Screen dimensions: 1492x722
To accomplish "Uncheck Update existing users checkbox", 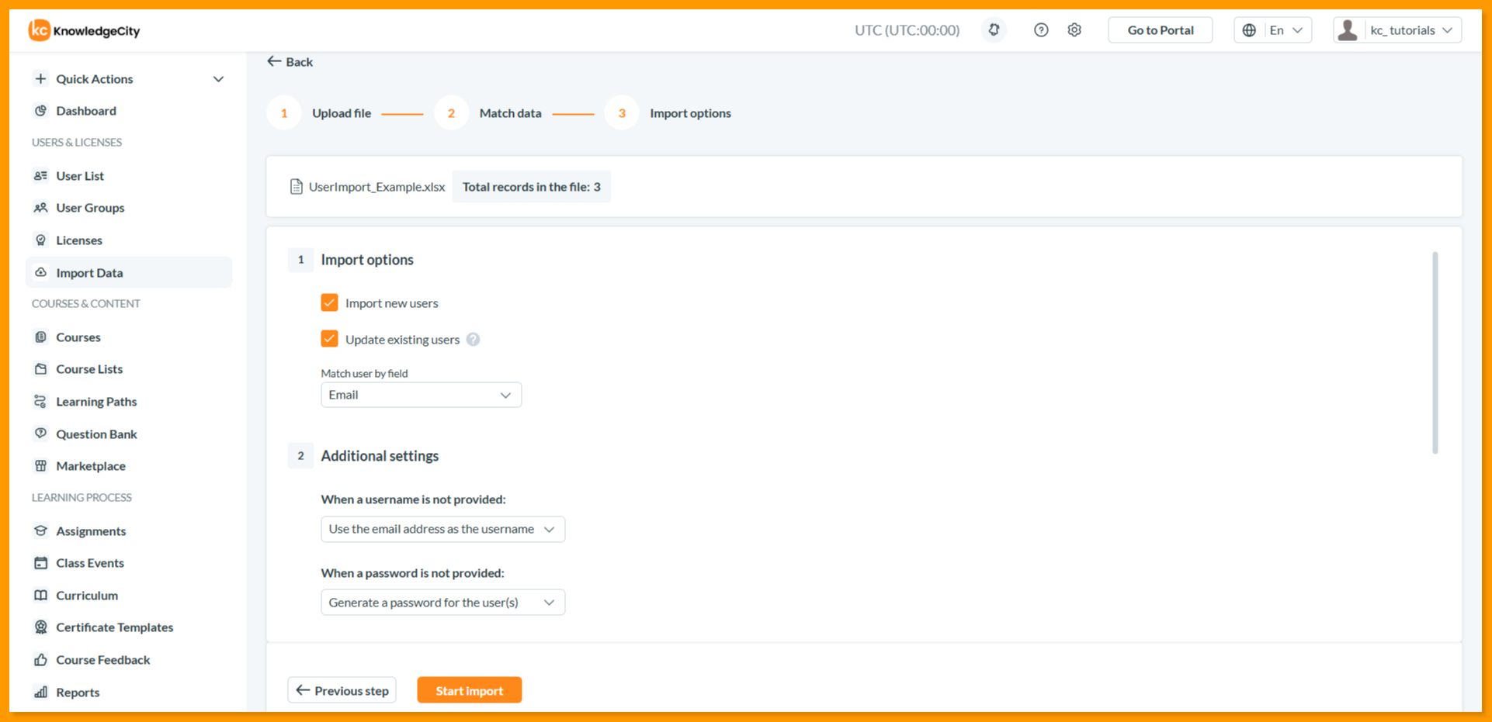I will point(329,339).
